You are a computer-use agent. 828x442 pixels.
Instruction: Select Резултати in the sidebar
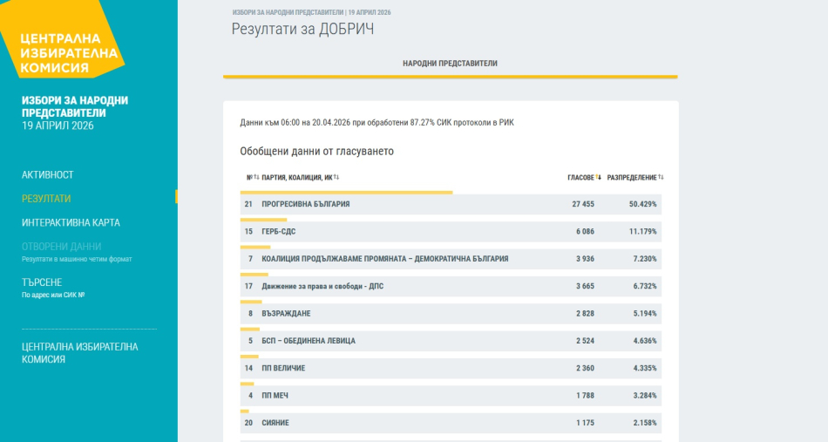click(x=46, y=199)
